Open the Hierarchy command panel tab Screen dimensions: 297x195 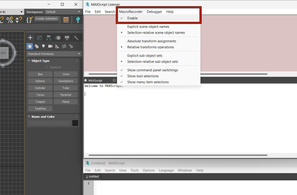[x=48, y=38]
